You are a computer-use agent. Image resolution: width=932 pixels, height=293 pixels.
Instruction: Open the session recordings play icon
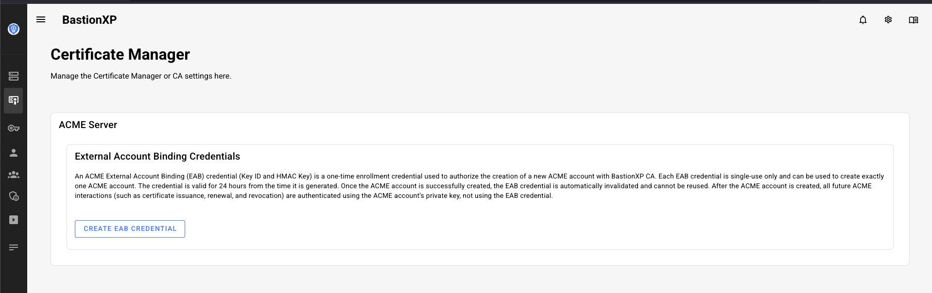pos(13,219)
